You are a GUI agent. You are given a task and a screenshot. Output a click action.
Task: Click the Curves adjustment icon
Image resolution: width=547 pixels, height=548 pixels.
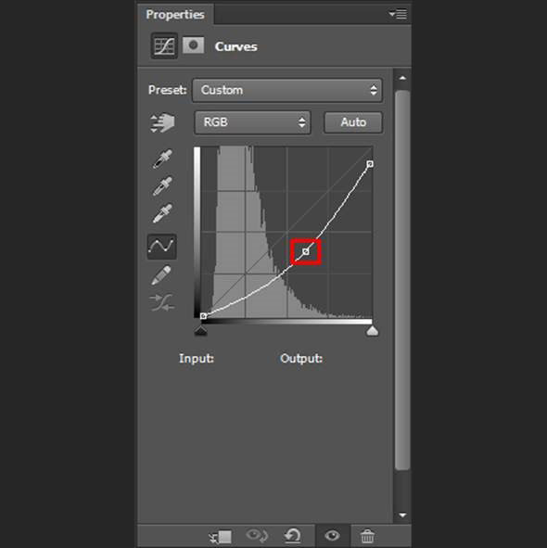[164, 45]
